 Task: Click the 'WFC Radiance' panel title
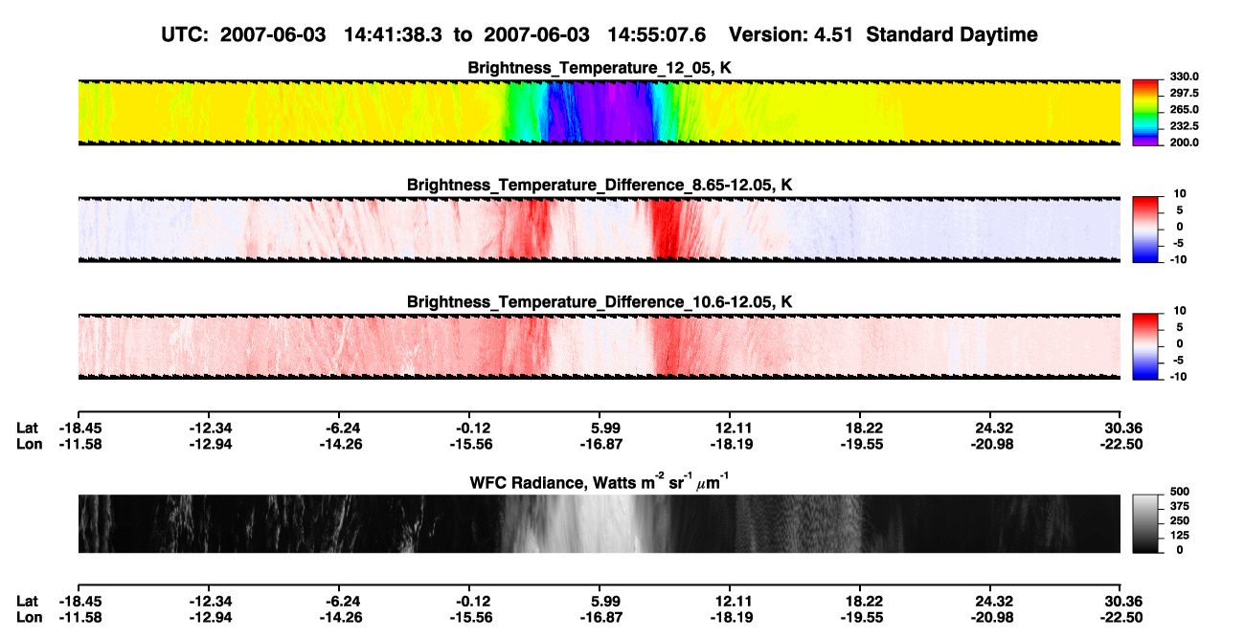coord(600,482)
